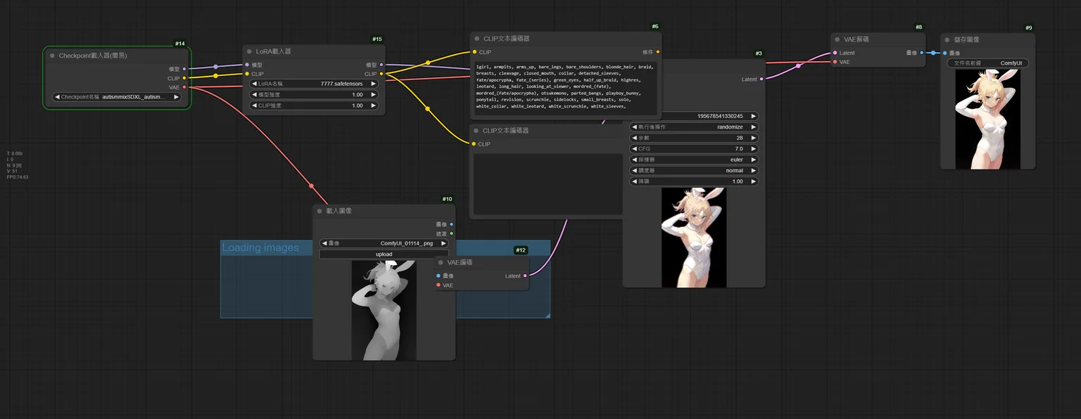
Task: Select previous Checkpoint名稱 with the left arrow
Action: pos(57,97)
